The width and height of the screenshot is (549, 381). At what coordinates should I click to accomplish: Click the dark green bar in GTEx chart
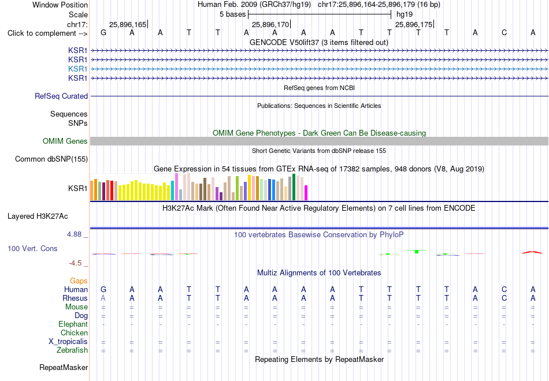pos(294,187)
